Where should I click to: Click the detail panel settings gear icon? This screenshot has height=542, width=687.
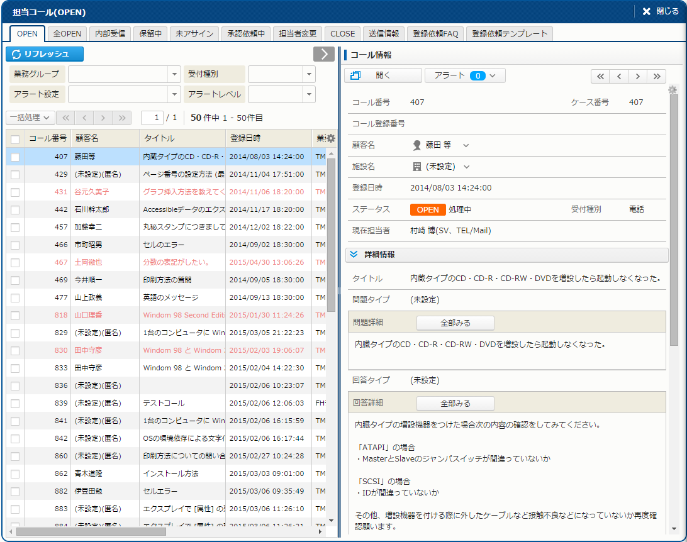[x=673, y=91]
